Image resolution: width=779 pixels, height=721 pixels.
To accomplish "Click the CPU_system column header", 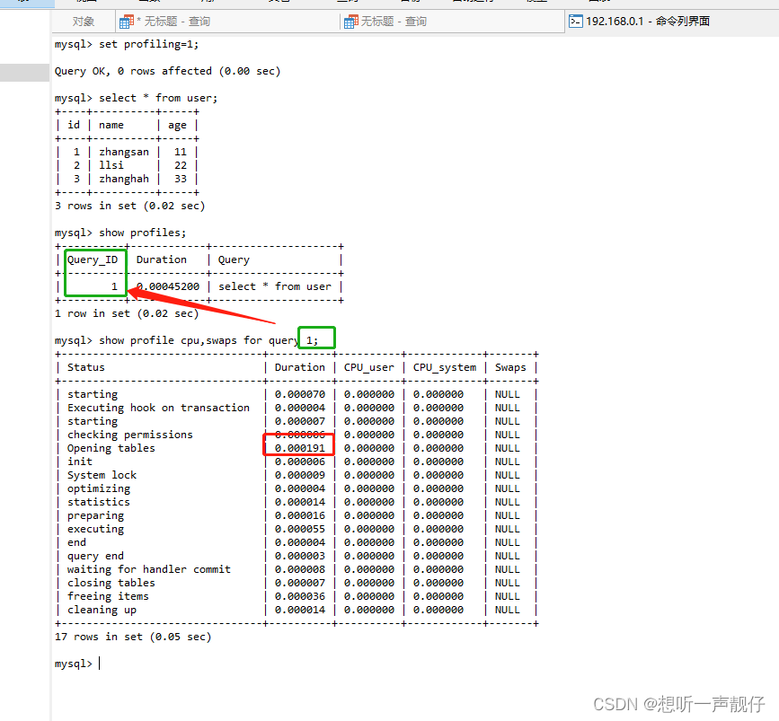I will tap(445, 367).
